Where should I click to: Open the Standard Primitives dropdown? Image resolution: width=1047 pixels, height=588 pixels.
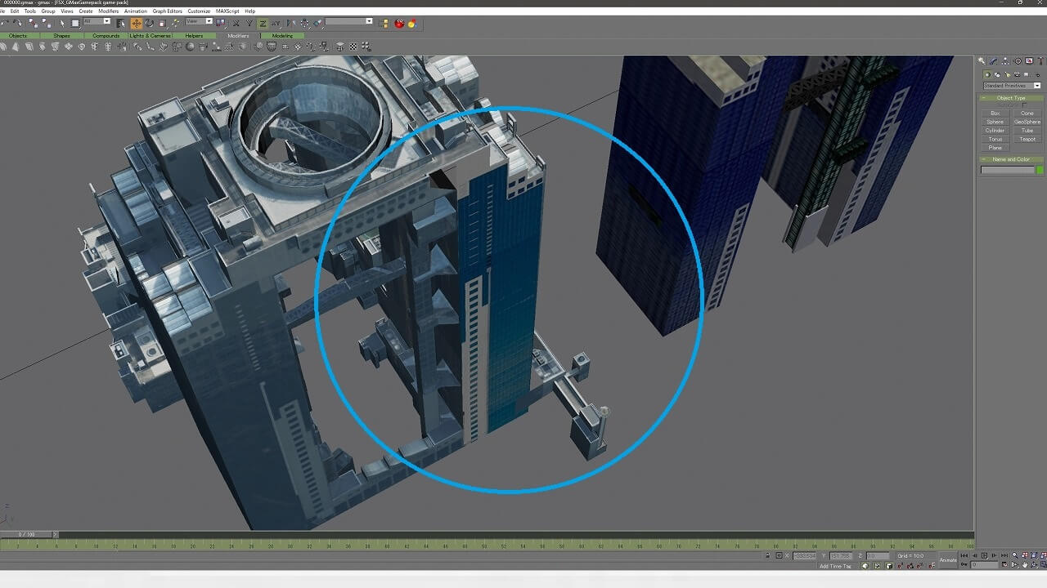point(1012,86)
